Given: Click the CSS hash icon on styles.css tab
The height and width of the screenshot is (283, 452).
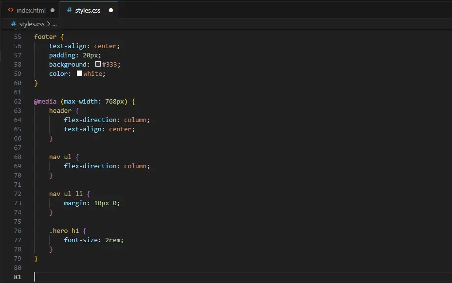Looking at the screenshot, I should tap(69, 10).
